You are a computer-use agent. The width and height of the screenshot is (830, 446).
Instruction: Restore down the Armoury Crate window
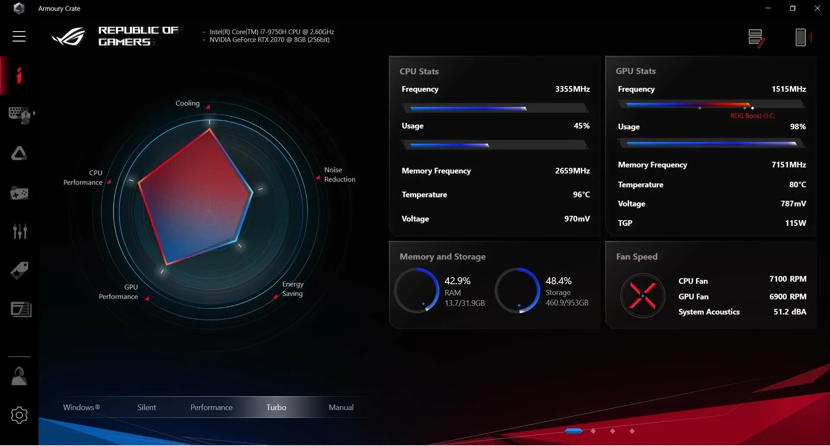(792, 8)
